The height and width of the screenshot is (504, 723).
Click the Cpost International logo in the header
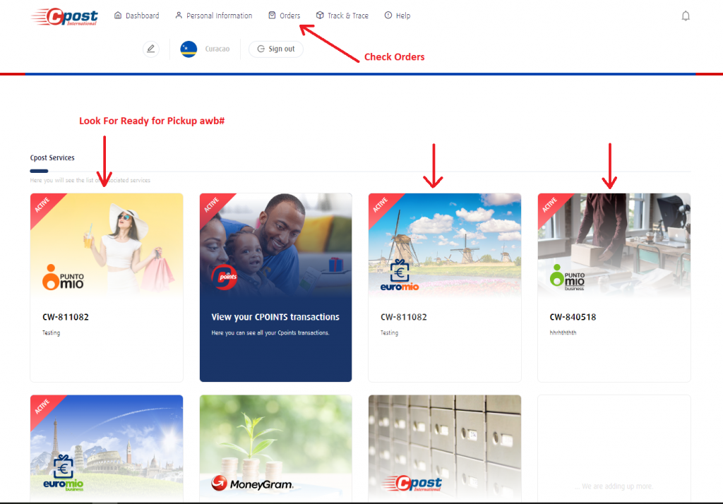(x=64, y=17)
